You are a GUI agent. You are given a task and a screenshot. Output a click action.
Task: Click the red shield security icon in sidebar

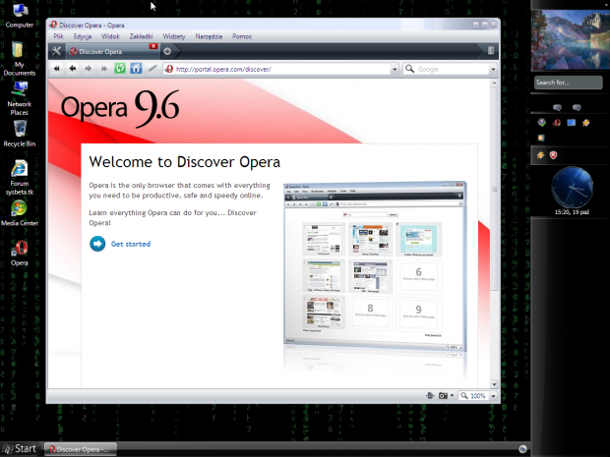[553, 155]
